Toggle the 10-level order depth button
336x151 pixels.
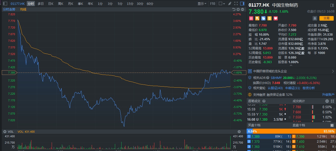click(x=332, y=125)
